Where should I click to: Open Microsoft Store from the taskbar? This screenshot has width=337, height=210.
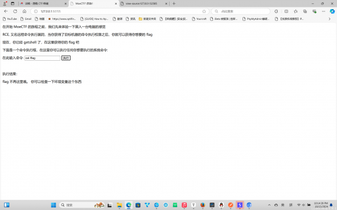click(138, 205)
